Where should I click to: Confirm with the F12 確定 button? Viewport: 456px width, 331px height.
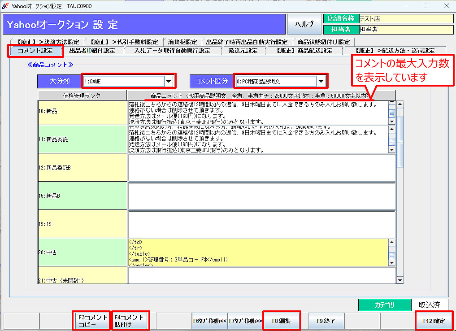pyautogui.click(x=434, y=321)
